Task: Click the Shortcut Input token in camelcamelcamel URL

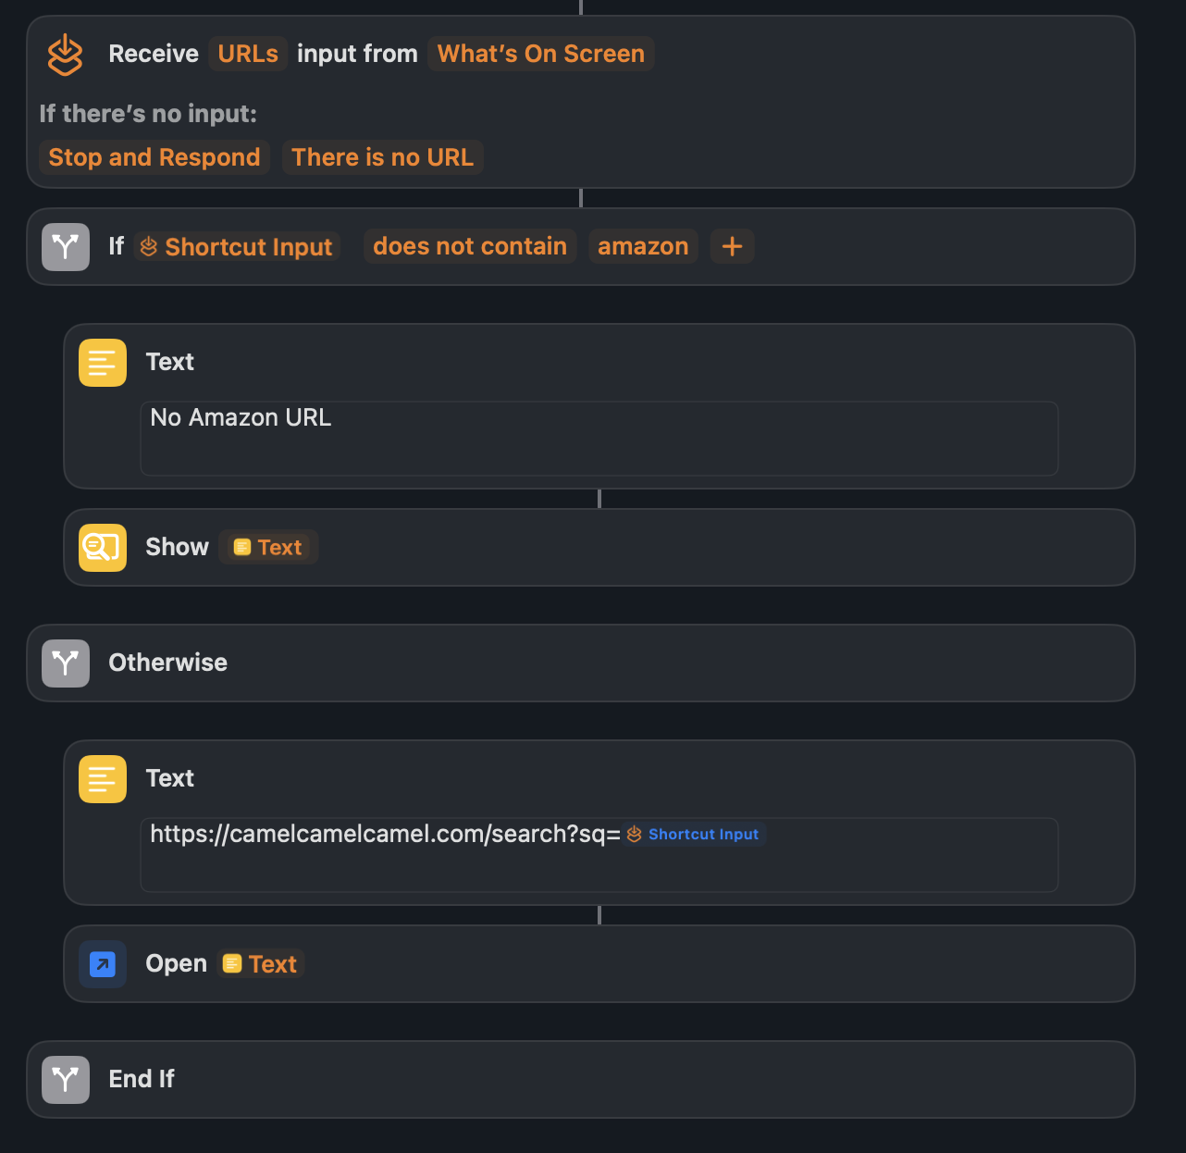Action: [694, 835]
